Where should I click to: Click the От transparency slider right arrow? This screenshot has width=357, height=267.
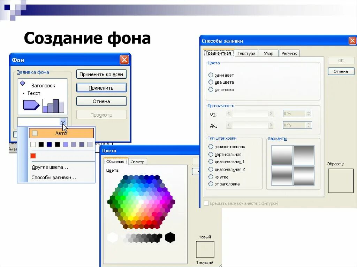click(x=271, y=113)
